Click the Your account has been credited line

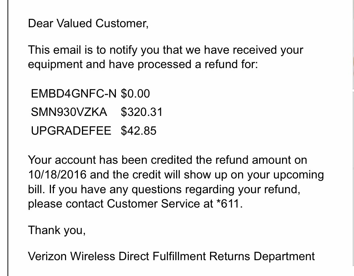click(x=168, y=160)
